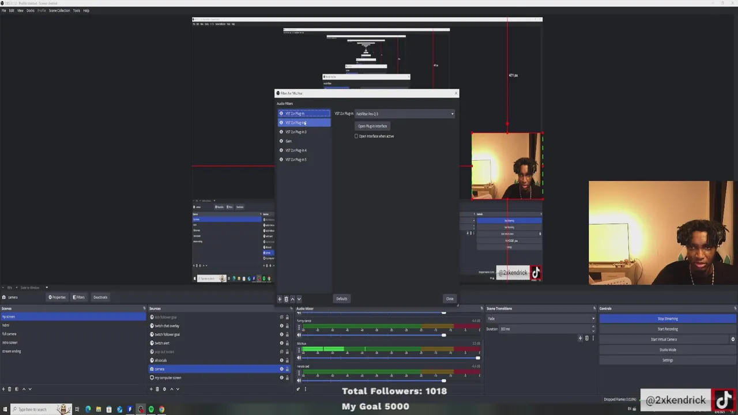Pop out the Controls dock icon

coord(735,308)
